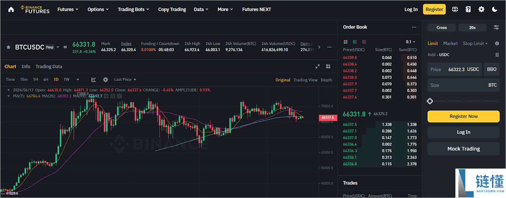Open the BTCUSDC pair selector dropdown arrow

tap(58, 47)
